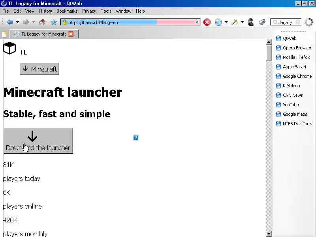Click the loading spinner icon
The height and width of the screenshot is (237, 316).
308,22
